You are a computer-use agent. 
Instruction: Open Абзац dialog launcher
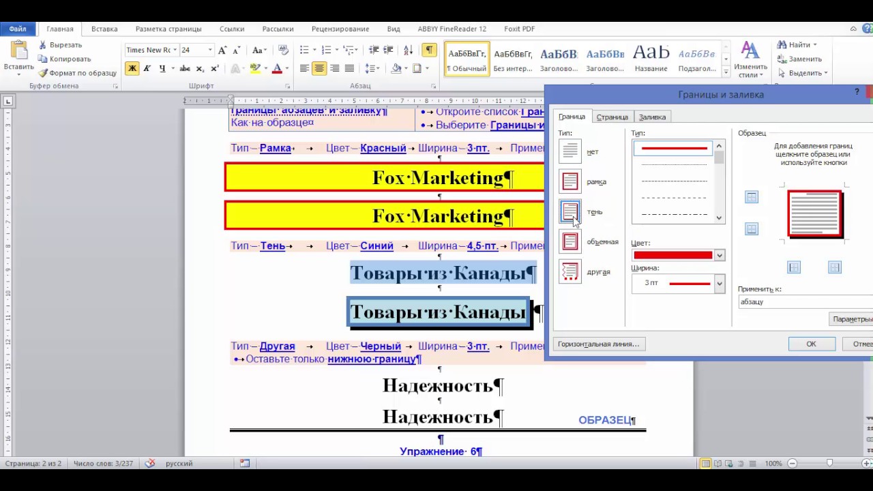click(434, 87)
